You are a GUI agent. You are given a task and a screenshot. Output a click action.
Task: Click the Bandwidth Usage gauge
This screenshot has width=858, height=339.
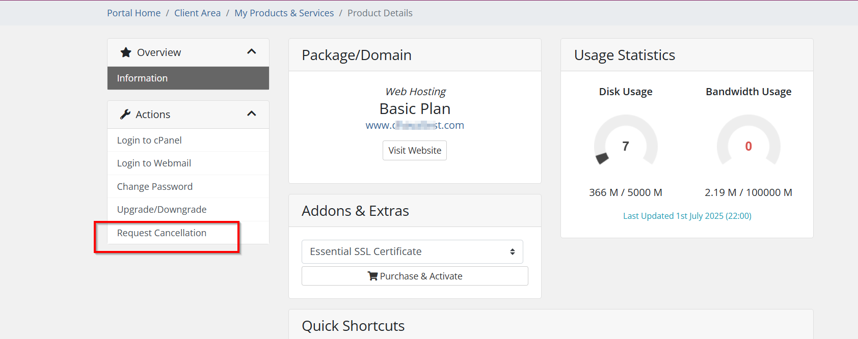(748, 146)
